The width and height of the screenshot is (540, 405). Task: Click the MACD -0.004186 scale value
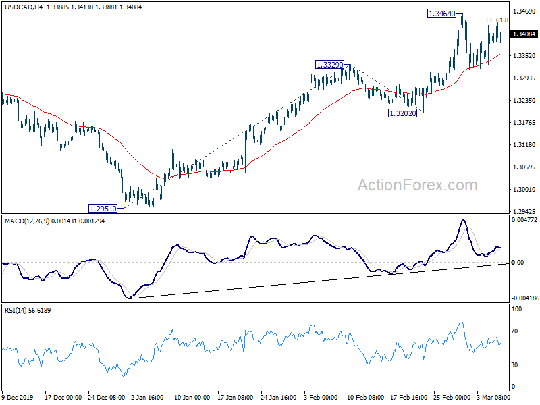(x=525, y=298)
